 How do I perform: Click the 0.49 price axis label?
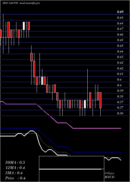click(x=120, y=12)
